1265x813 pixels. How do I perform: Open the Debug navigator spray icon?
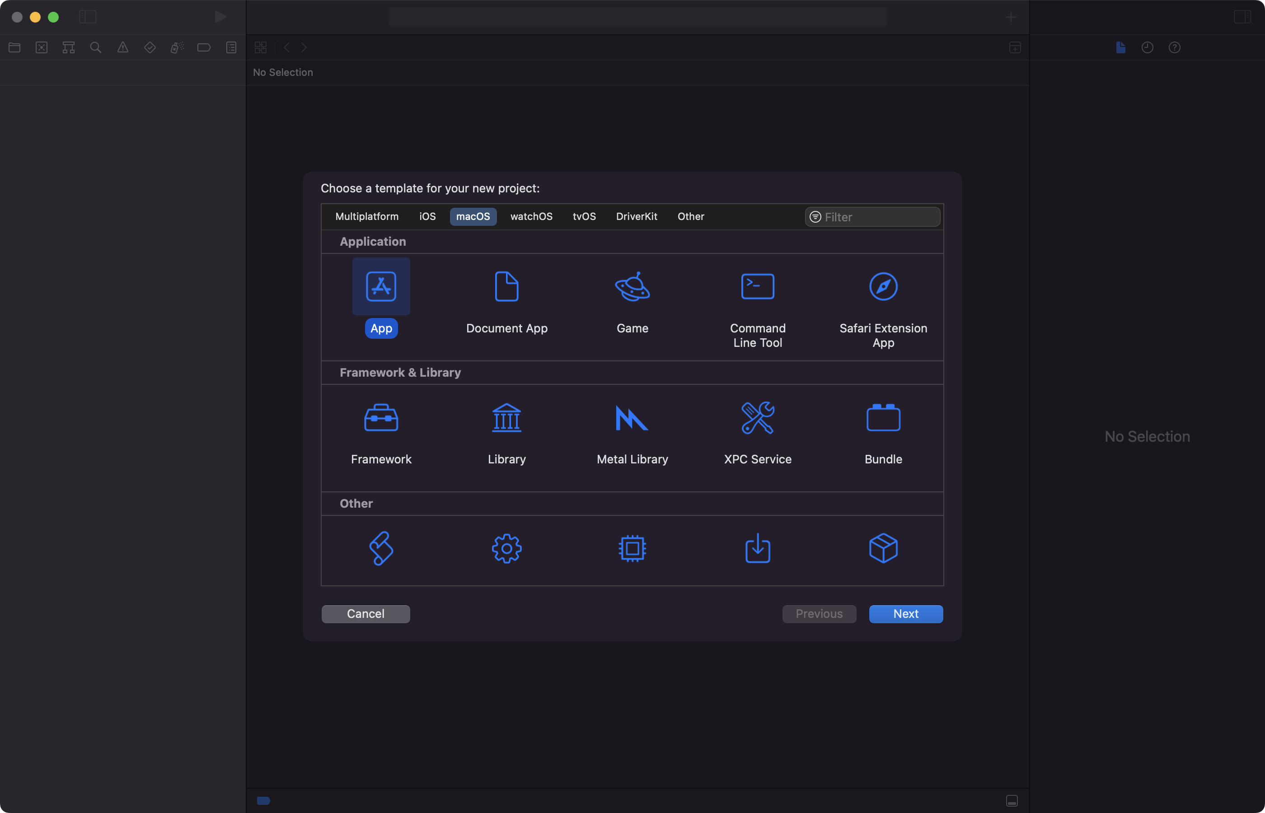click(x=177, y=47)
